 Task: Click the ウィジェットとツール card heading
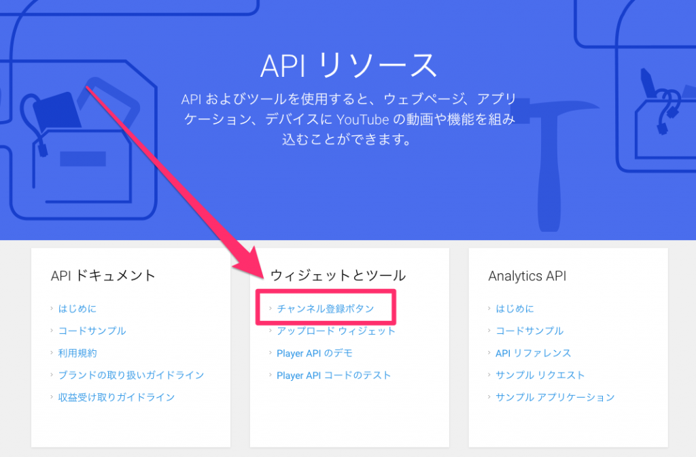(338, 276)
